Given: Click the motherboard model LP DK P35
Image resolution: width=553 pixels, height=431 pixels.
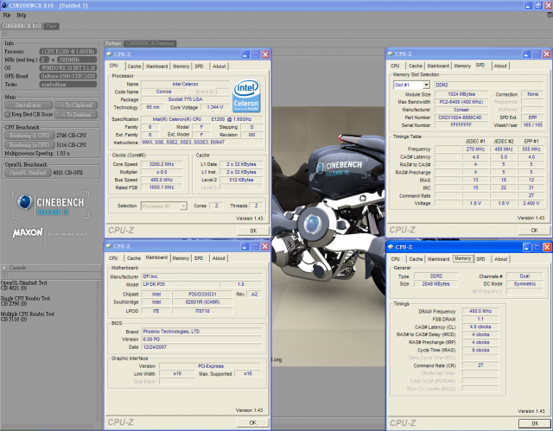Looking at the screenshot, I should point(180,284).
